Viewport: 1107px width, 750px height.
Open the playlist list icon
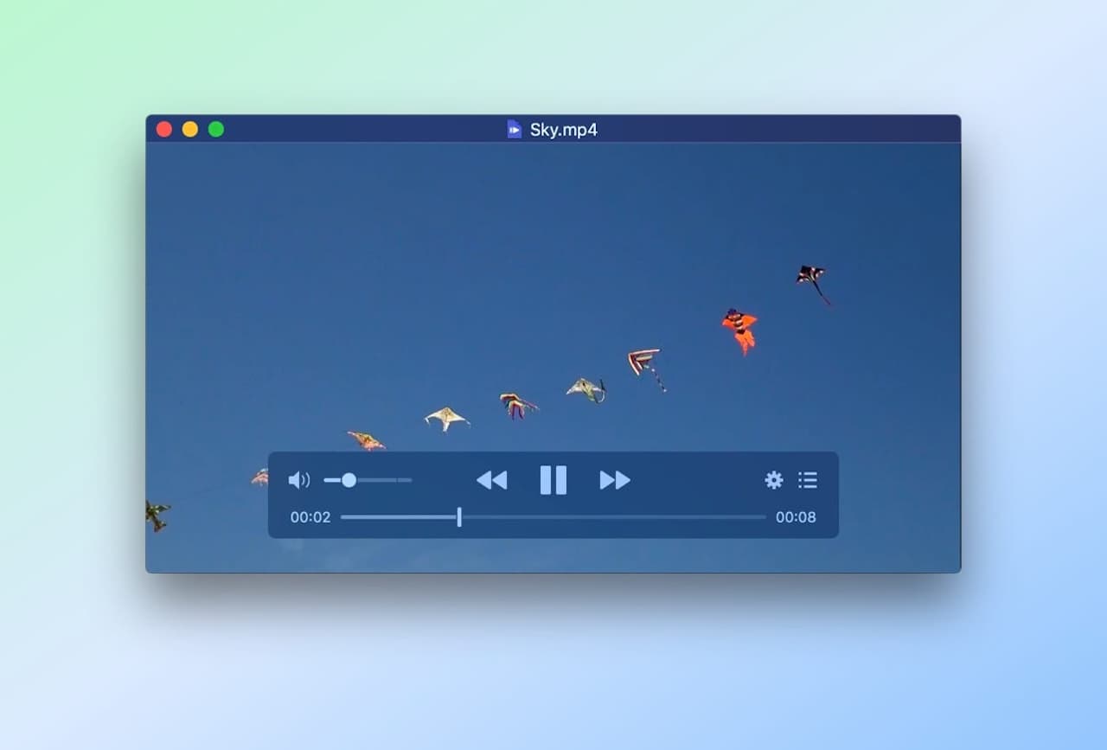point(808,480)
